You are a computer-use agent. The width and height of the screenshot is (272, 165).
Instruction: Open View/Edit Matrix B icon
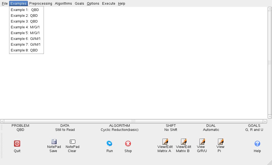[x=183, y=142]
